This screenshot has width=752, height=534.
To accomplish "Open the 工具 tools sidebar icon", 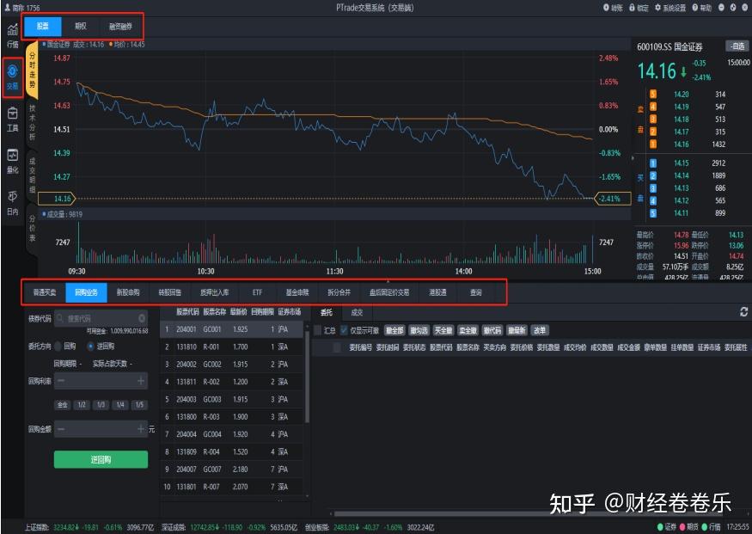I will (x=12, y=114).
